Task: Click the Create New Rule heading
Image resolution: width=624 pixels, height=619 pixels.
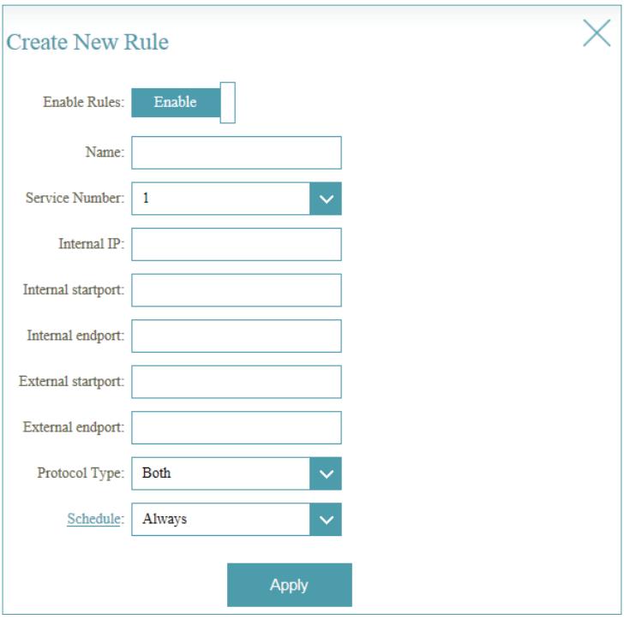Action: [87, 42]
